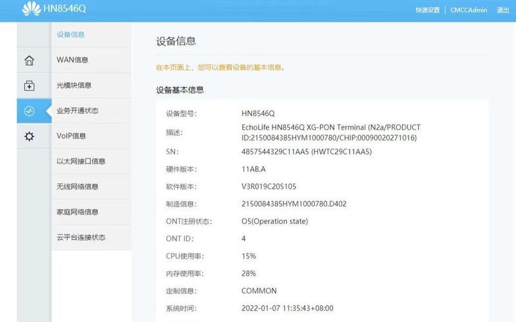
Task: Click 快速设置 link in header
Action: tap(428, 10)
